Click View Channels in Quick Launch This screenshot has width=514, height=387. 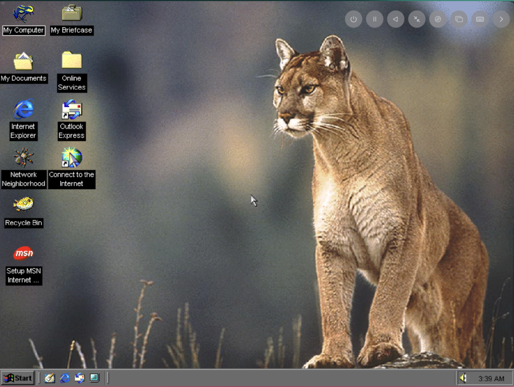click(x=94, y=378)
